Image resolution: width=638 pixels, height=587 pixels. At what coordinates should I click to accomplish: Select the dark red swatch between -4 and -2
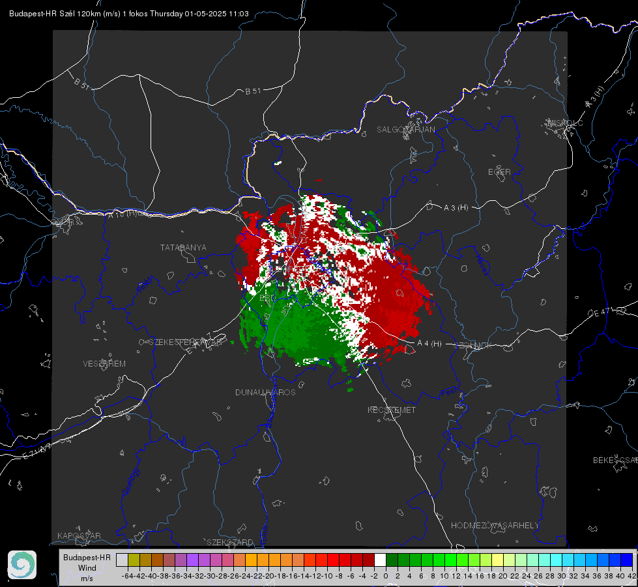pos(368,560)
